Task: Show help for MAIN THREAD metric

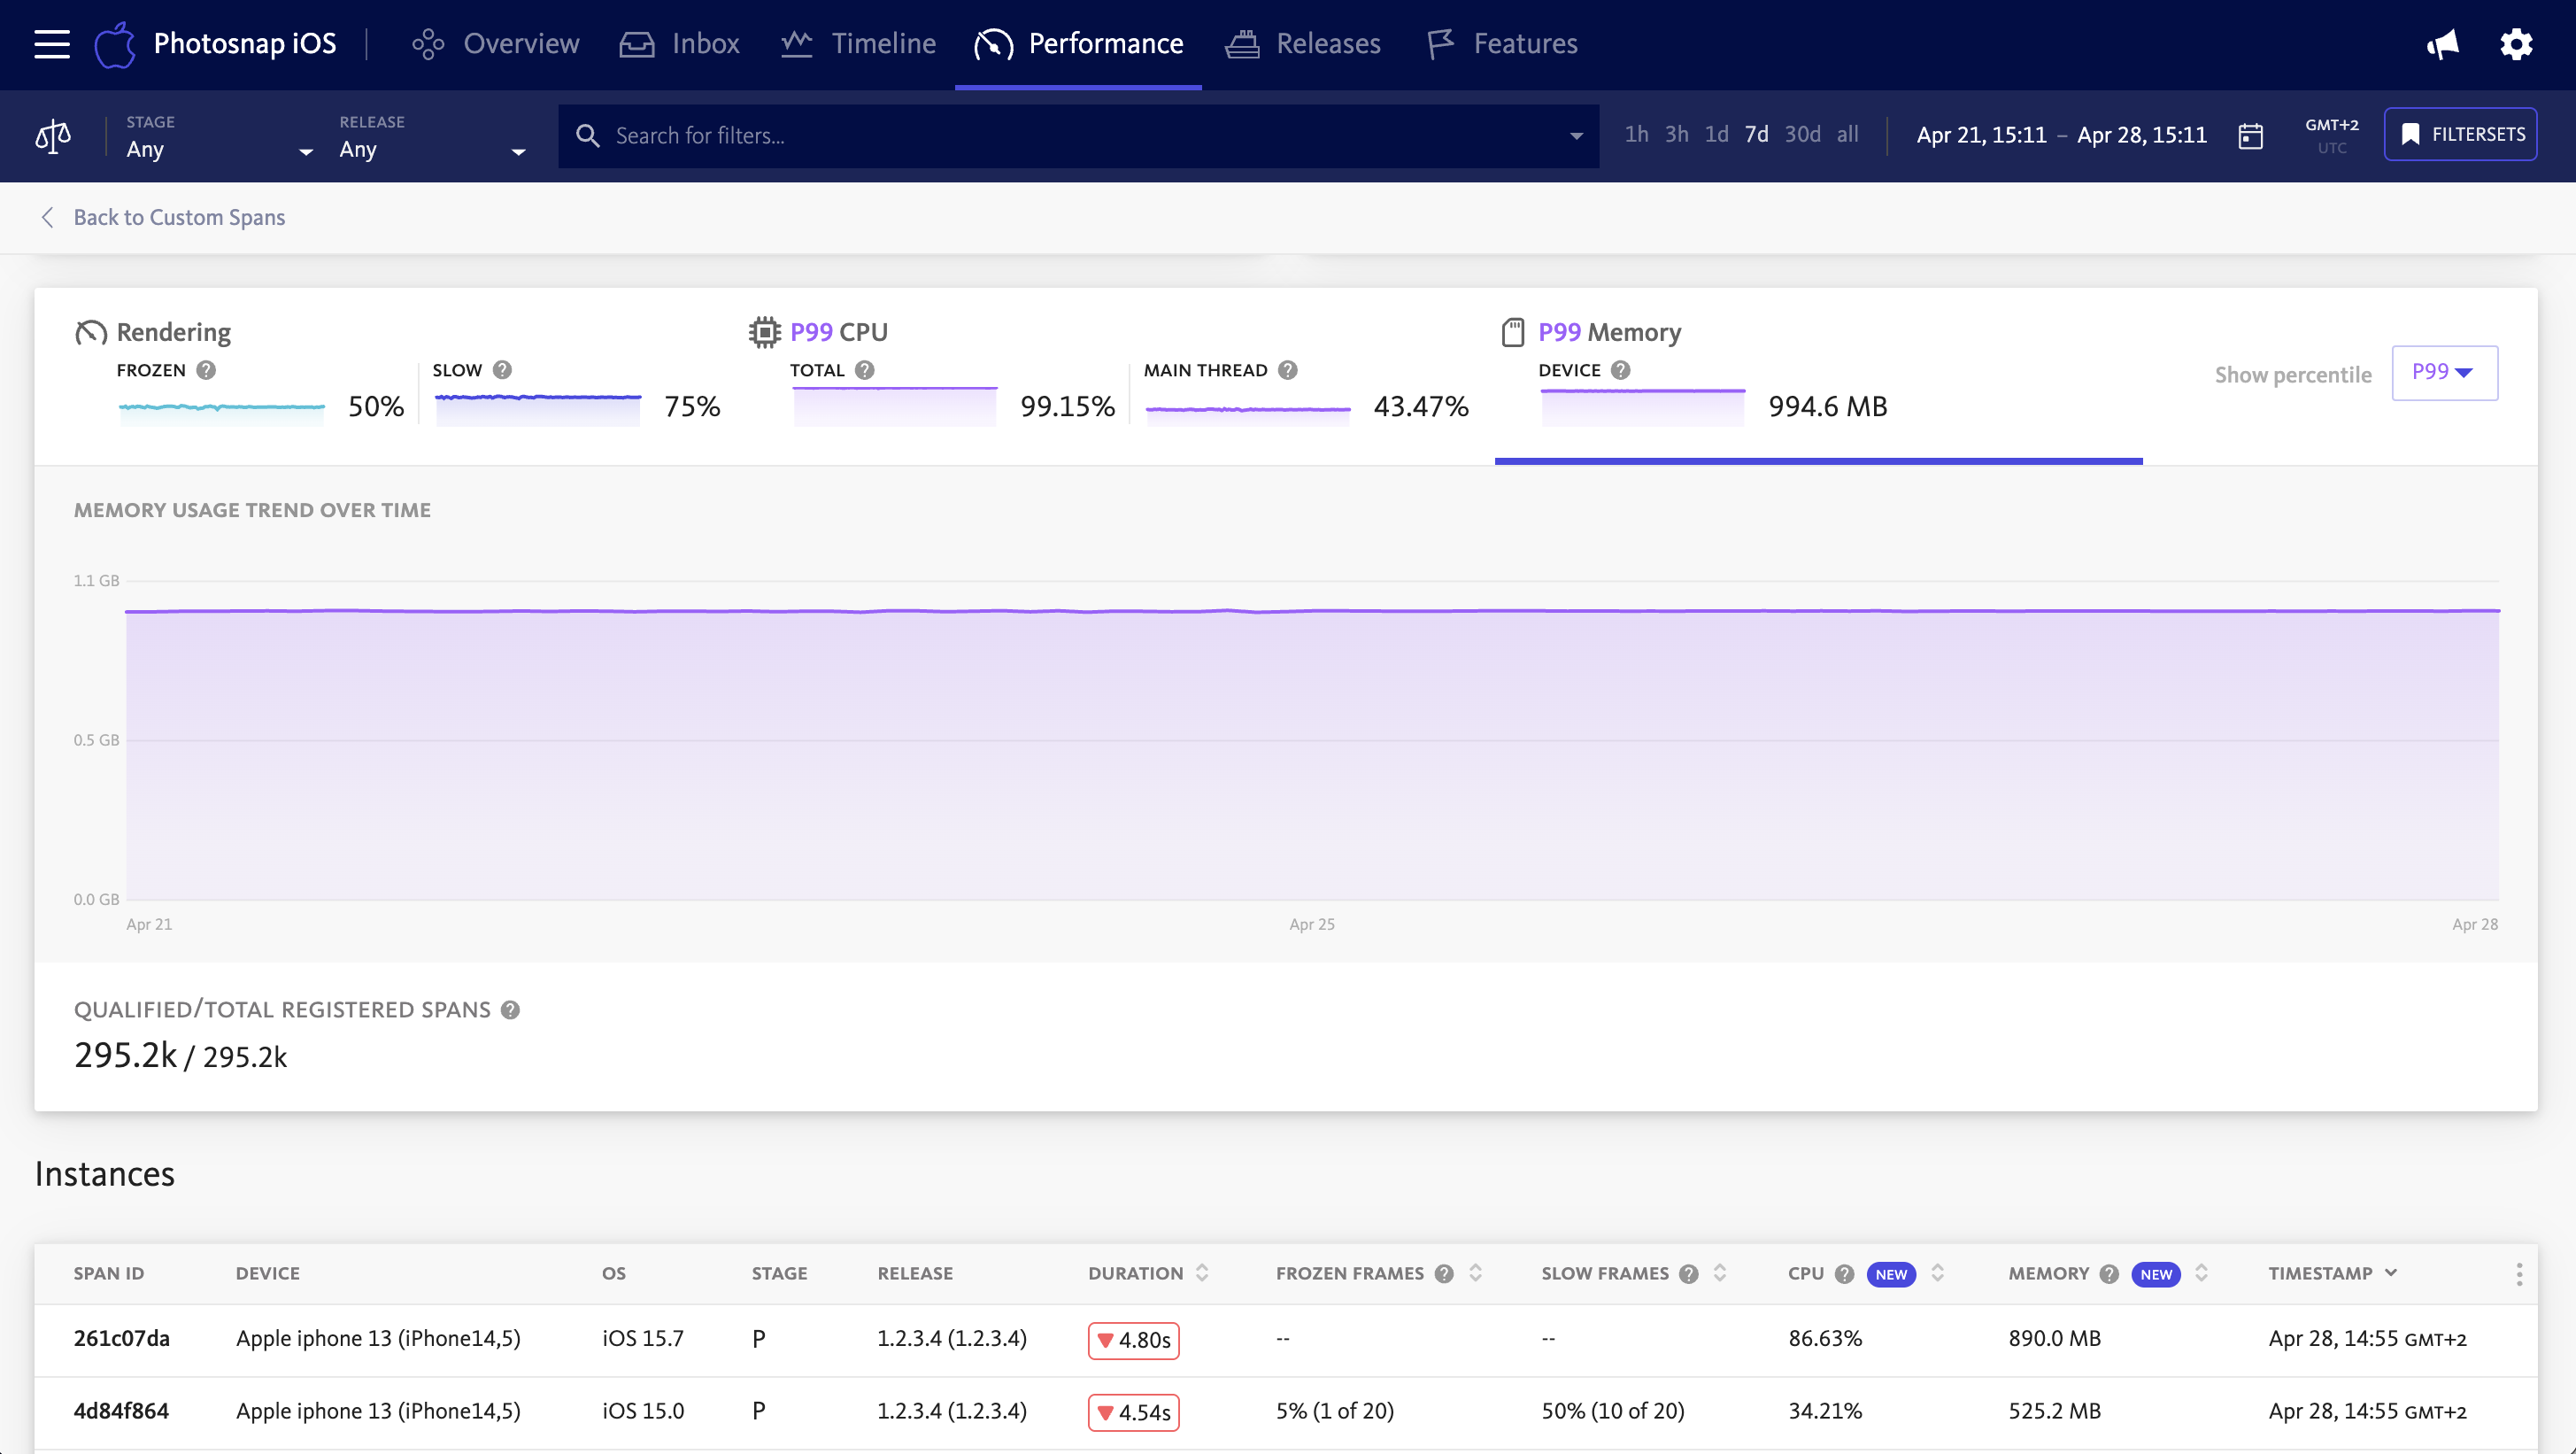Action: (x=1288, y=370)
